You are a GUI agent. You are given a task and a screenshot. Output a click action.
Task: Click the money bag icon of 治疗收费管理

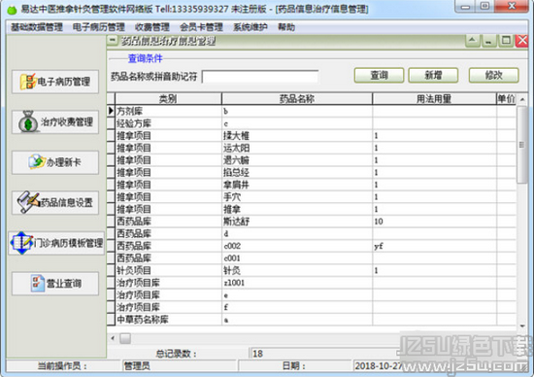point(28,121)
